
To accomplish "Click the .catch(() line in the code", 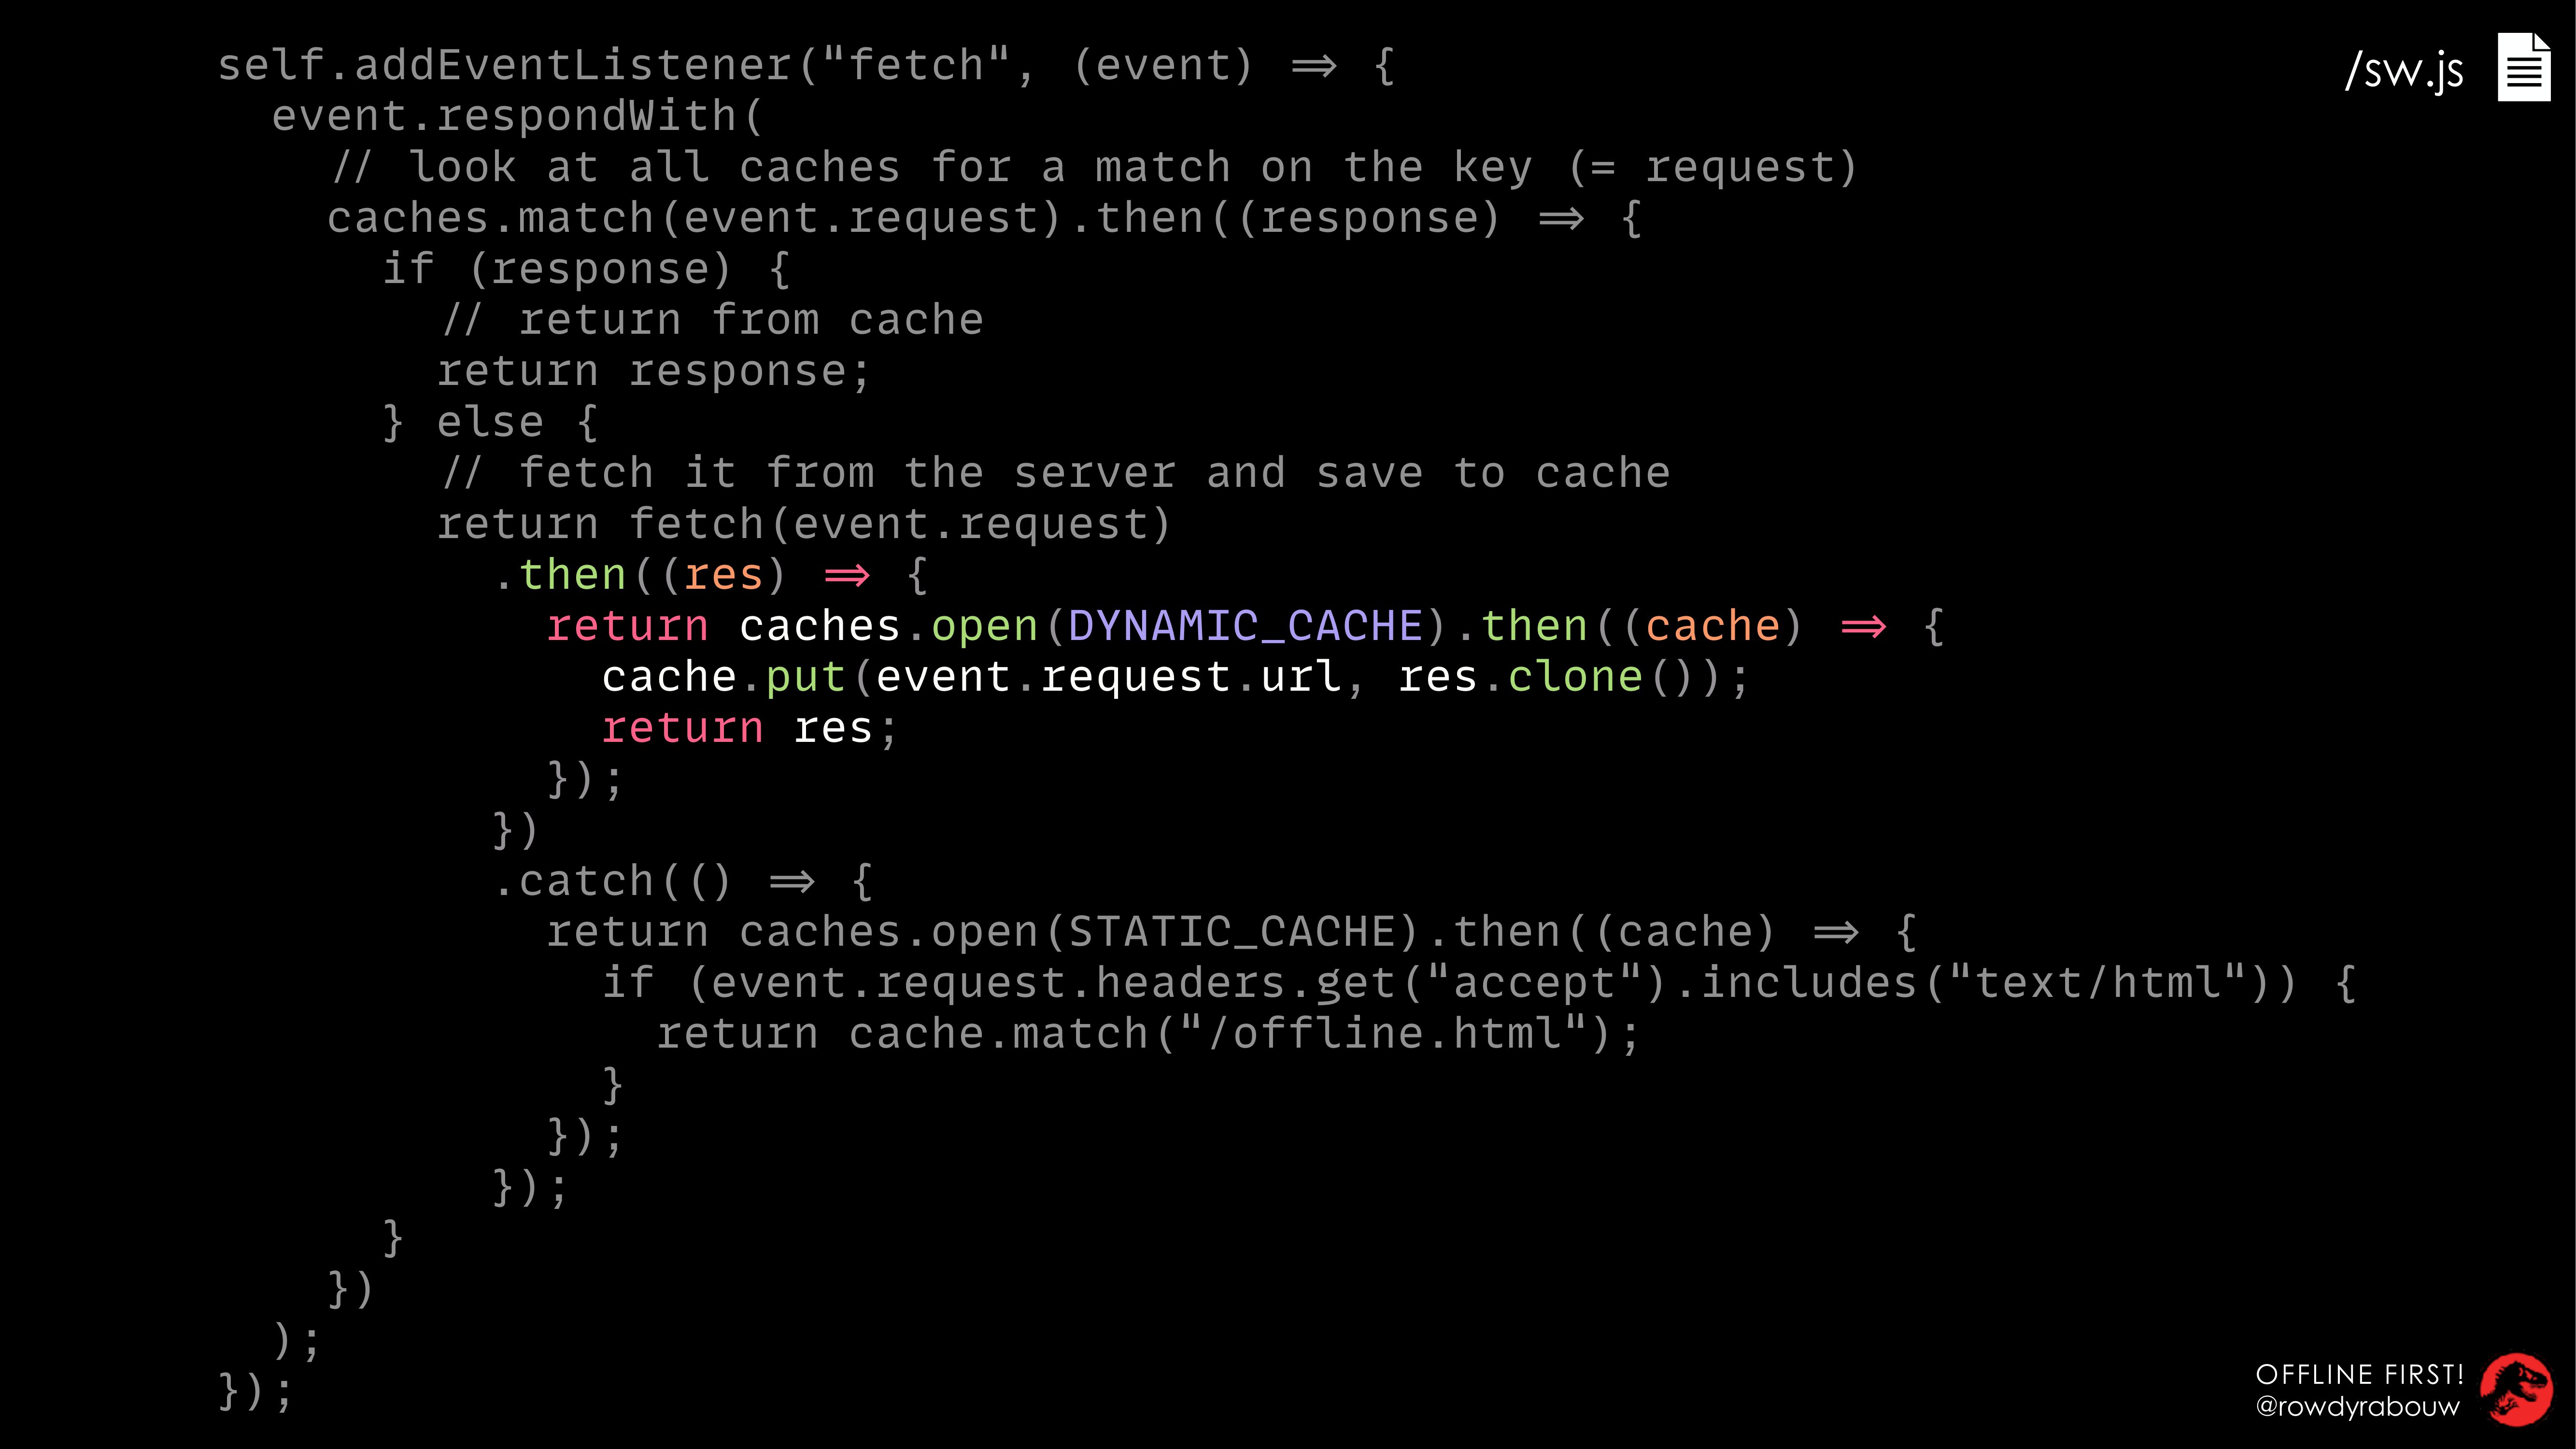I will tap(684, 882).
